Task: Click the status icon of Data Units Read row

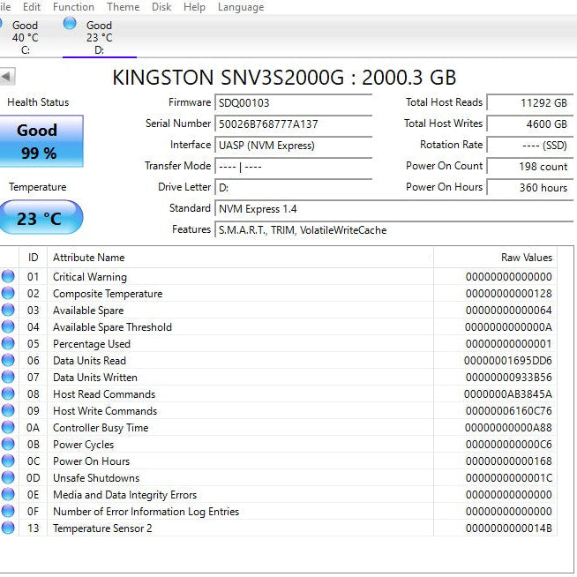Action: pyautogui.click(x=8, y=360)
